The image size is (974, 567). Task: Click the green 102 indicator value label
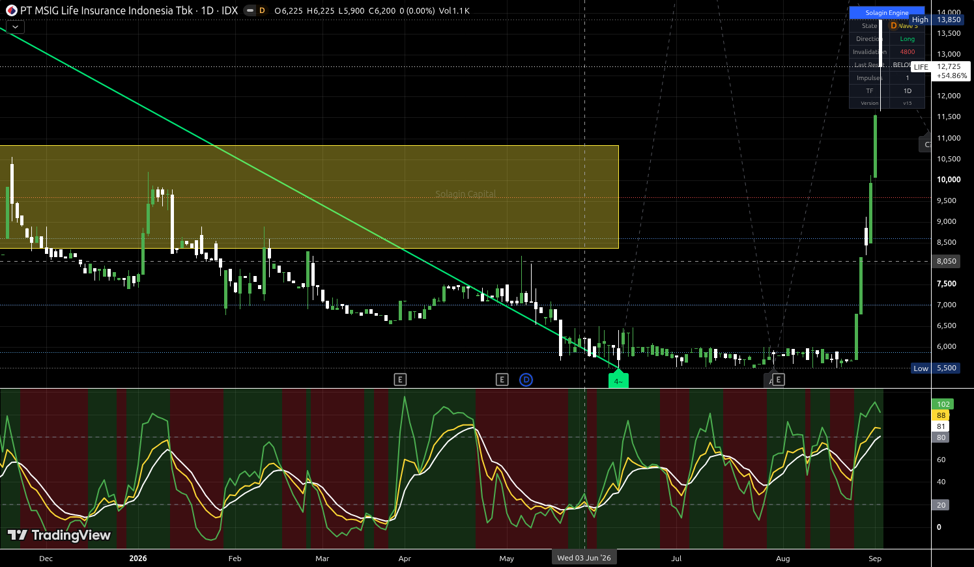pos(943,404)
